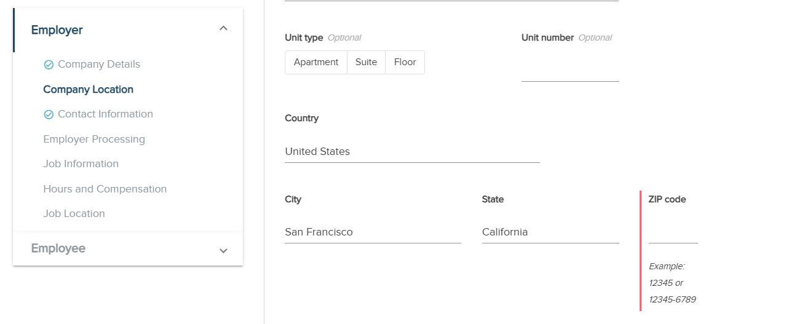The image size is (802, 324).
Task: Select the Suite unit type
Action: click(366, 62)
